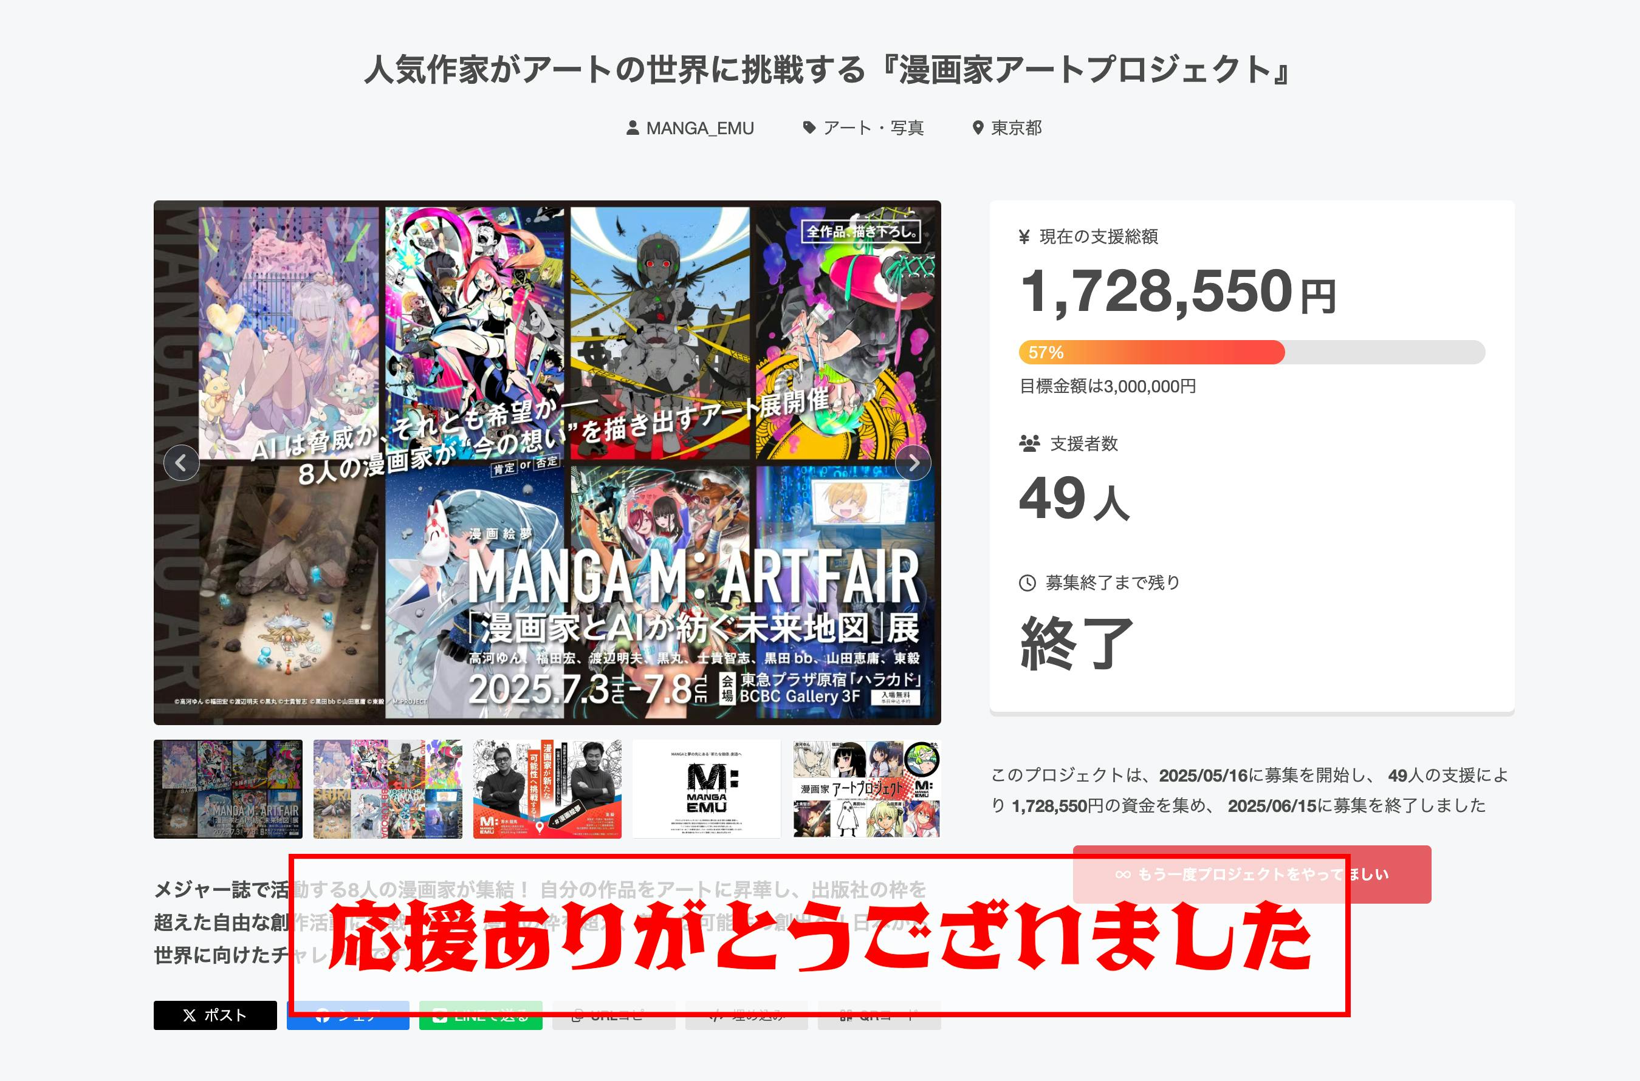Select the 漫画家アートプロジェクト characters thumbnail
This screenshot has width=1640, height=1081.
point(866,789)
